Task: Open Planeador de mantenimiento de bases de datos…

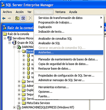Action: [69, 59]
